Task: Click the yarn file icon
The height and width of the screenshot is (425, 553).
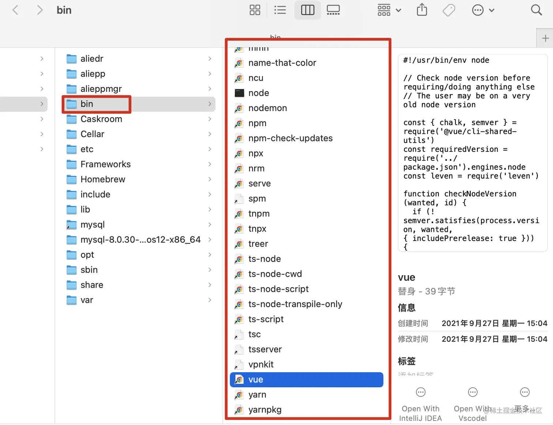Action: (239, 395)
